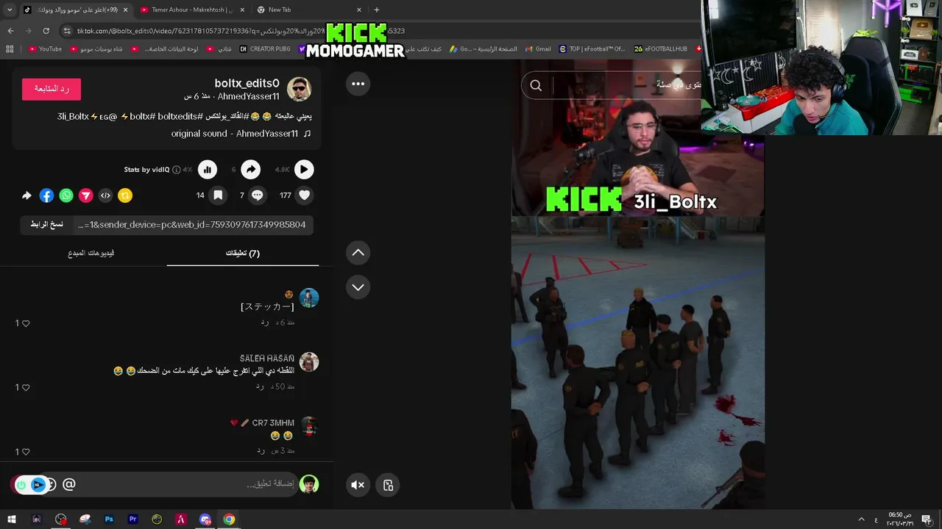Close the TikTok browser tab
Screen dimensions: 942x529
point(125,10)
